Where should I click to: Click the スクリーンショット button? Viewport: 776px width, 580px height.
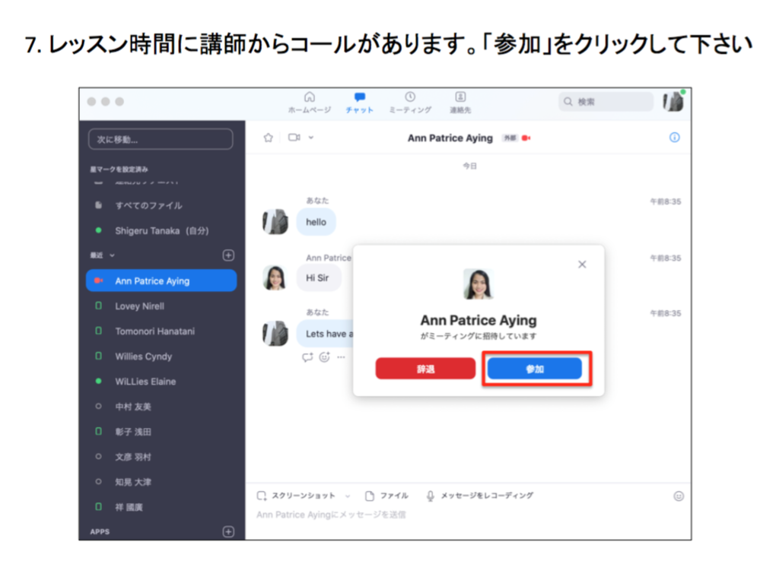point(296,496)
